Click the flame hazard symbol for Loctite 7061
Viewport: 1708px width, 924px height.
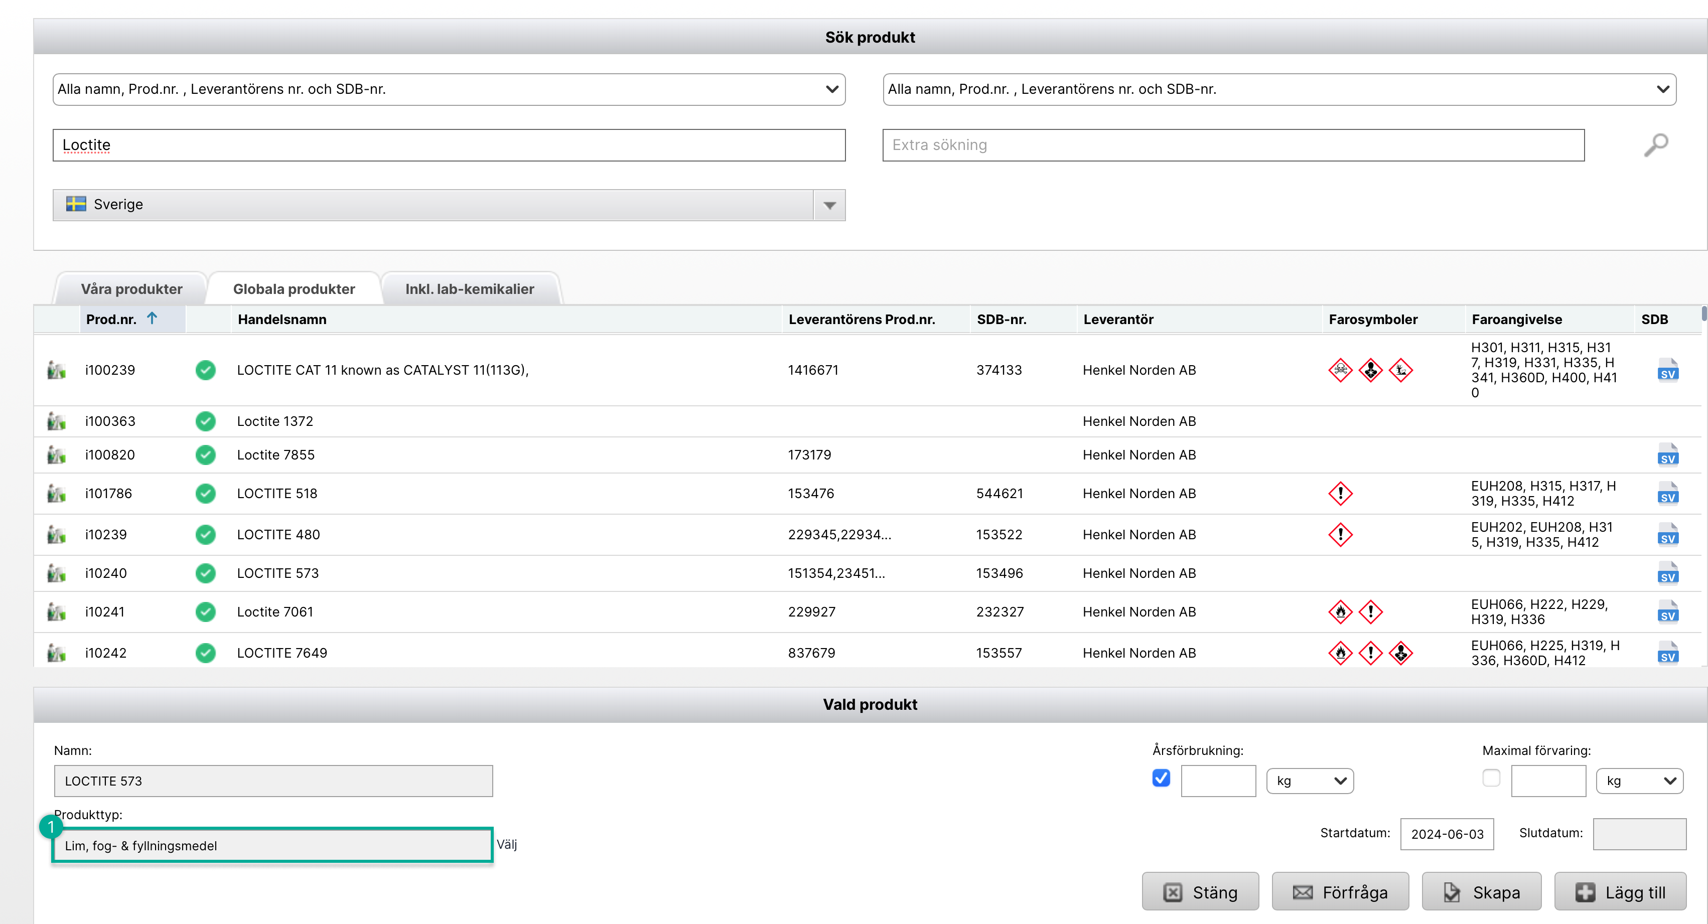(1340, 612)
